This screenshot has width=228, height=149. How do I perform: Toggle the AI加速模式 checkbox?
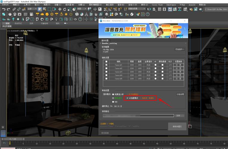tap(127, 98)
